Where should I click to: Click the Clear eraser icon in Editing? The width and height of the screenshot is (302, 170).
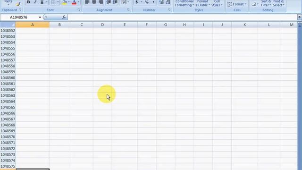[x=254, y=4]
